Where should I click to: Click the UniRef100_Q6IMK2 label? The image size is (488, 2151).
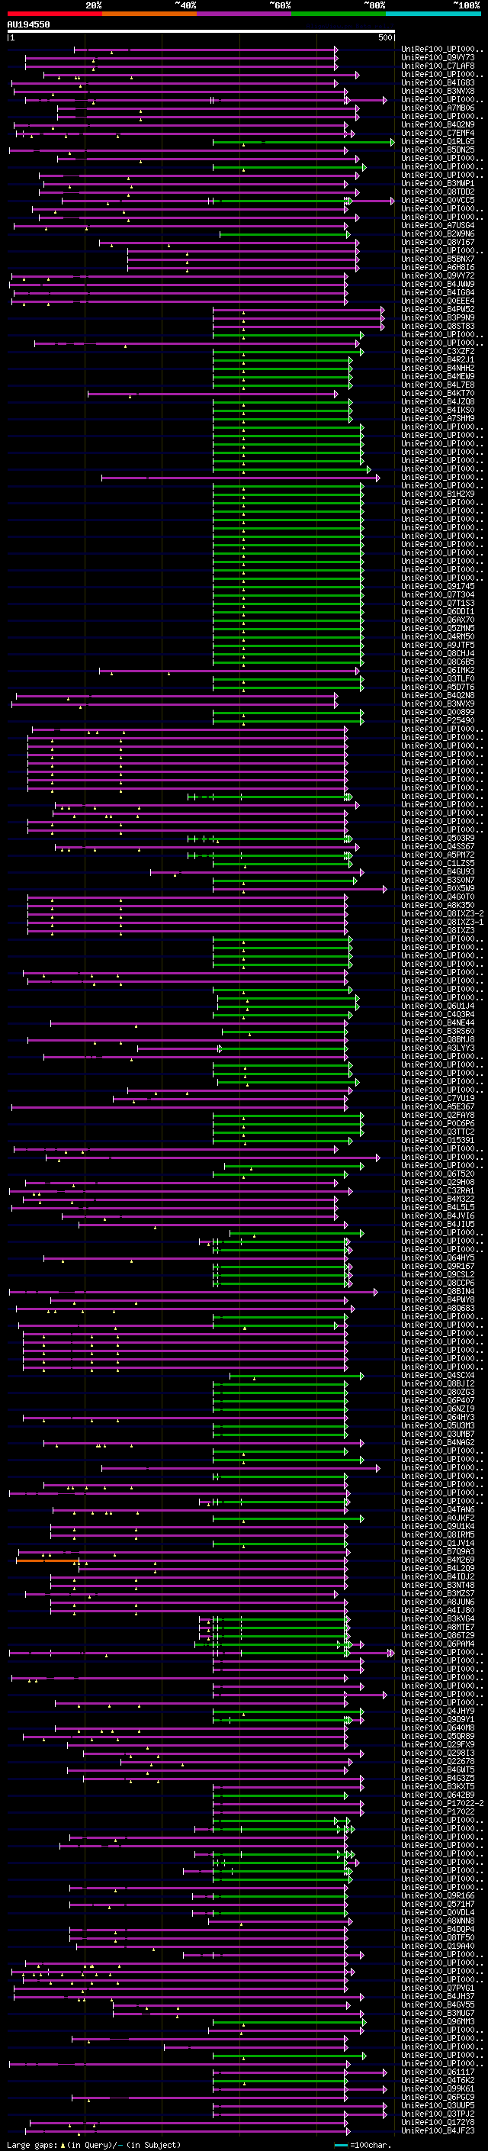[438, 671]
